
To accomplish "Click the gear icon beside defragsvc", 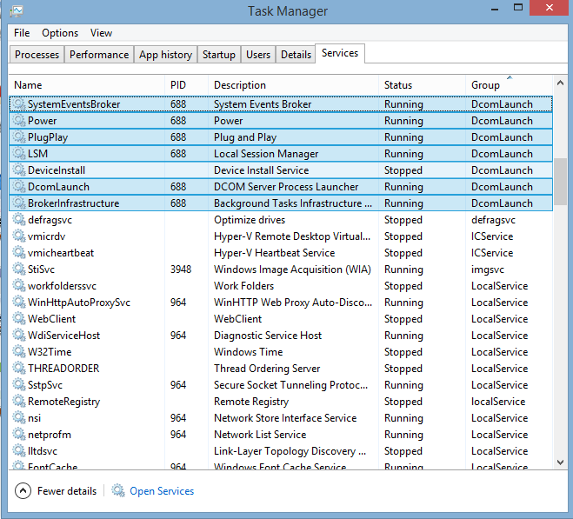I will click(19, 220).
